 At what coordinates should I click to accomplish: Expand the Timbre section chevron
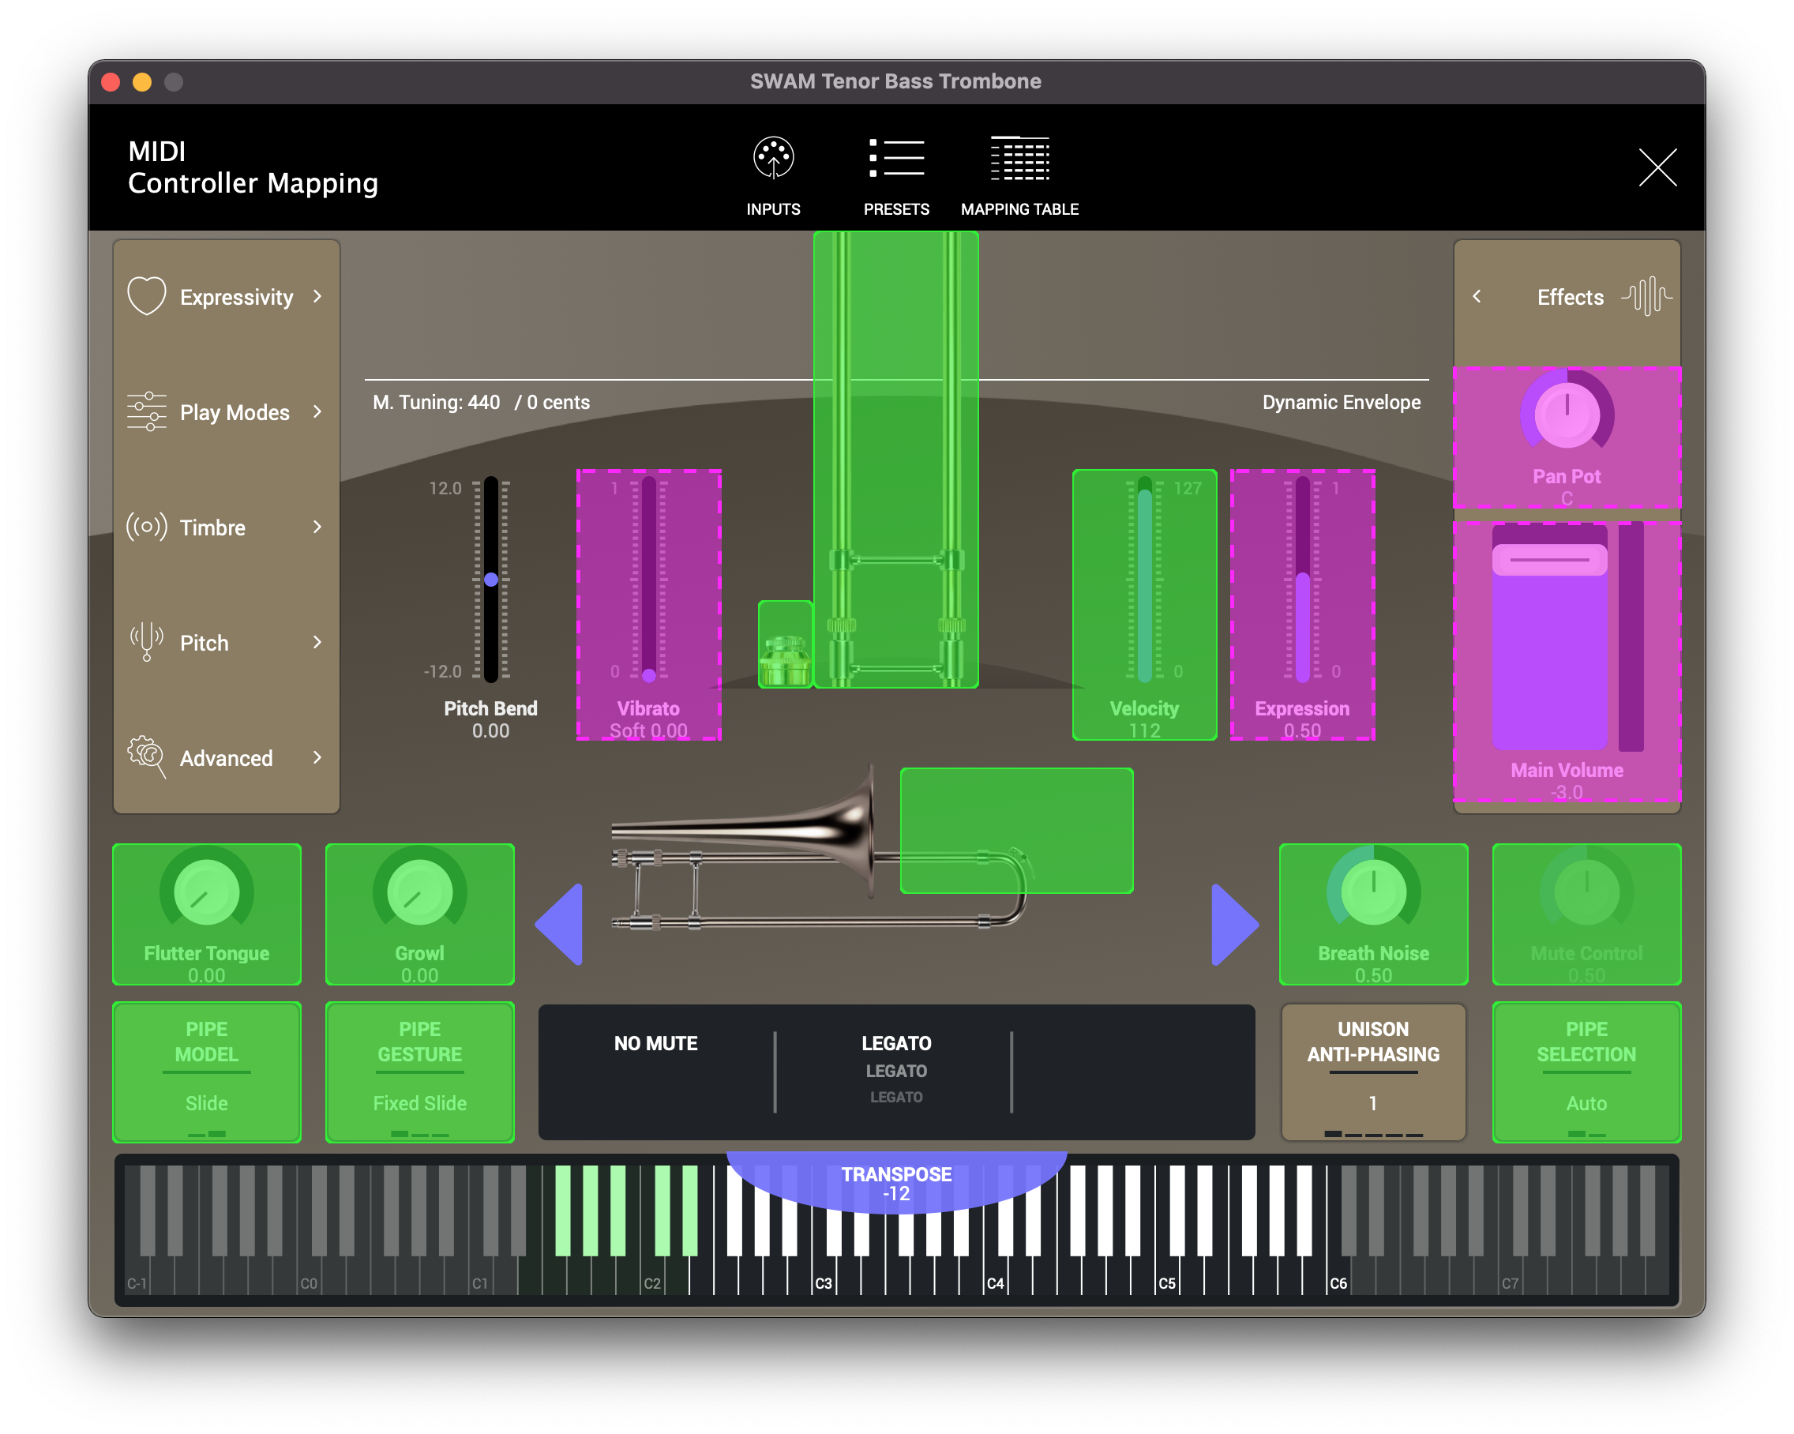coord(317,527)
